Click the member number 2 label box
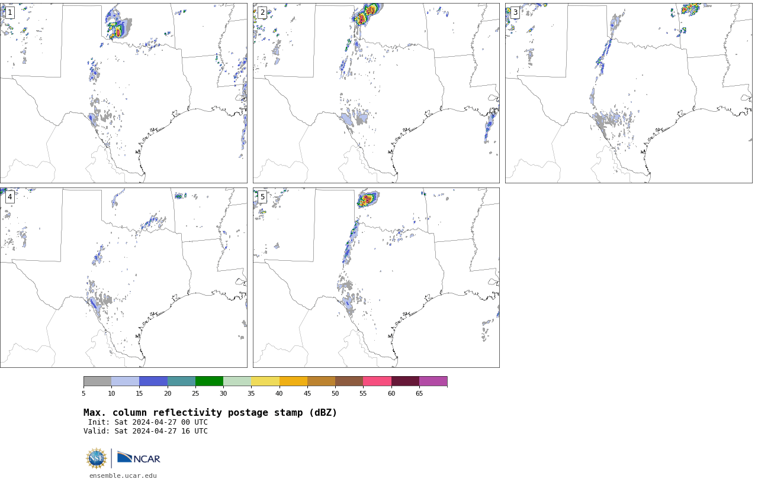This screenshot has height=482, width=758. pos(262,12)
